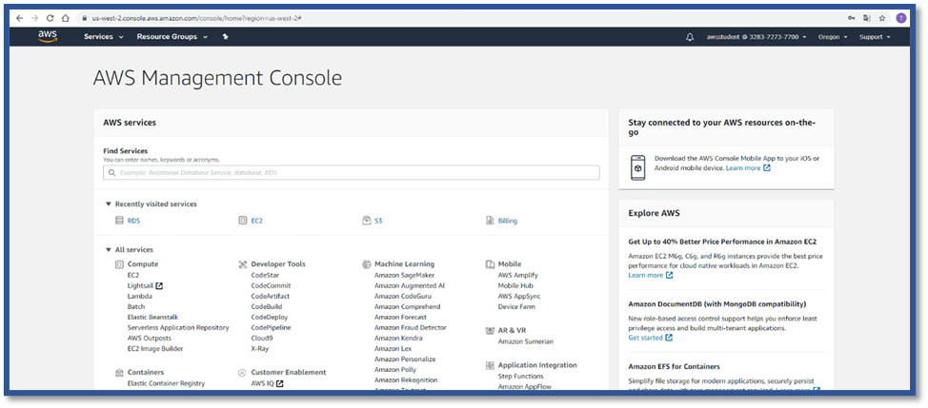The height and width of the screenshot is (408, 928).
Task: Open Learn more under EC2 price performance
Action: (x=651, y=275)
